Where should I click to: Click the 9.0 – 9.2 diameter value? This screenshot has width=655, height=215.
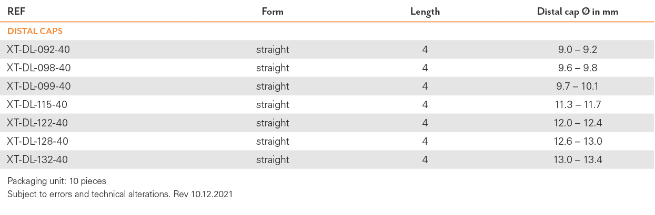578,50
